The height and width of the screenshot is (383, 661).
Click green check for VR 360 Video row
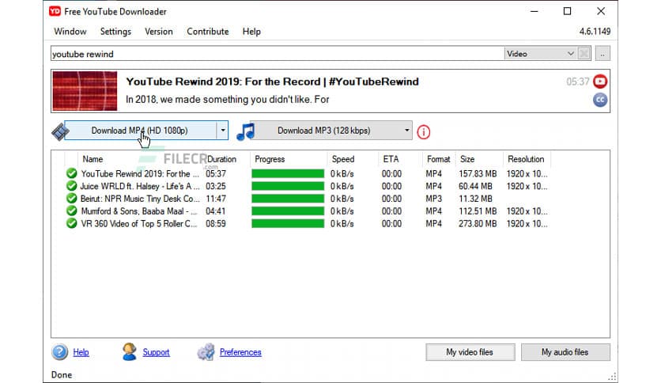(72, 223)
